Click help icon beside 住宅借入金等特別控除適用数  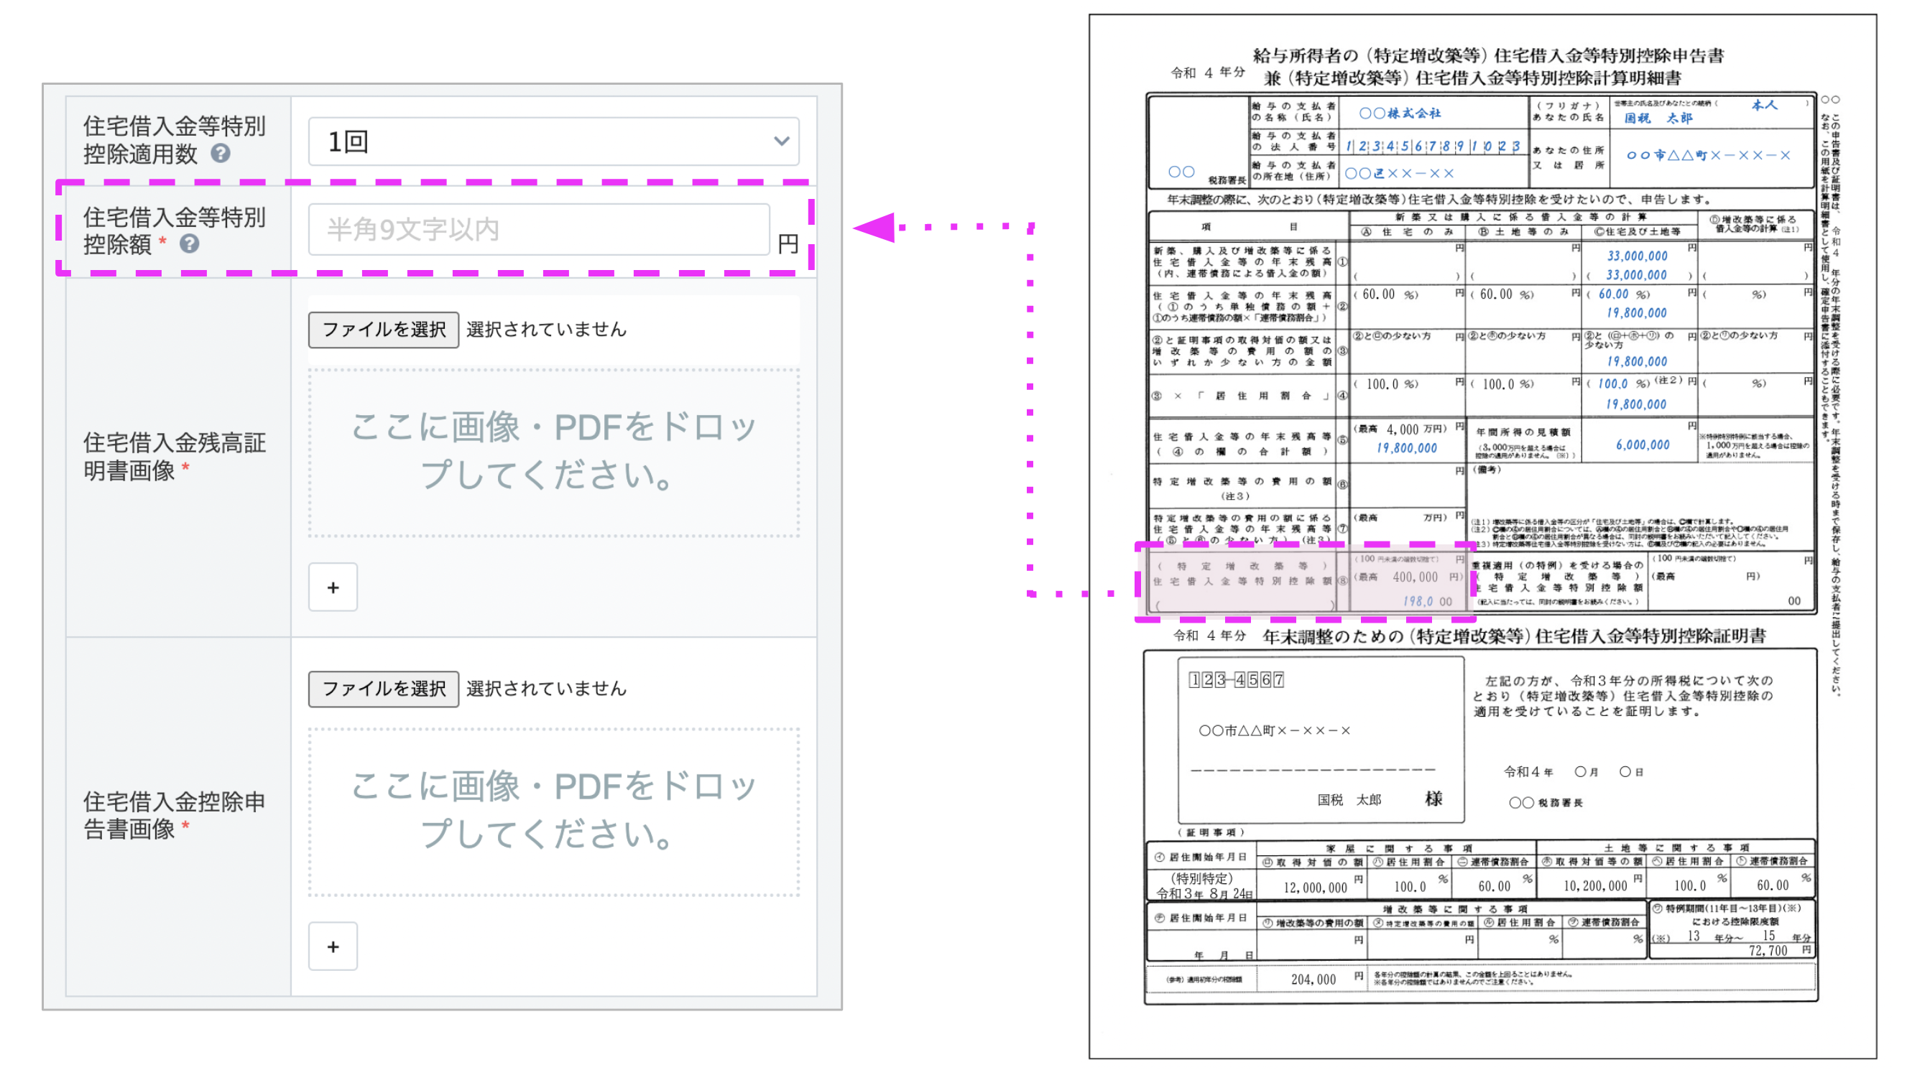pos(221,153)
